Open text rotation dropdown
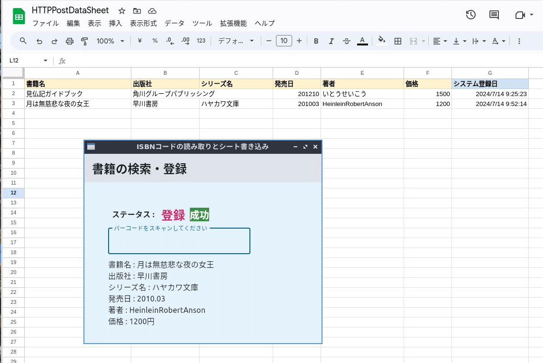This screenshot has height=363, width=543. tap(498, 41)
